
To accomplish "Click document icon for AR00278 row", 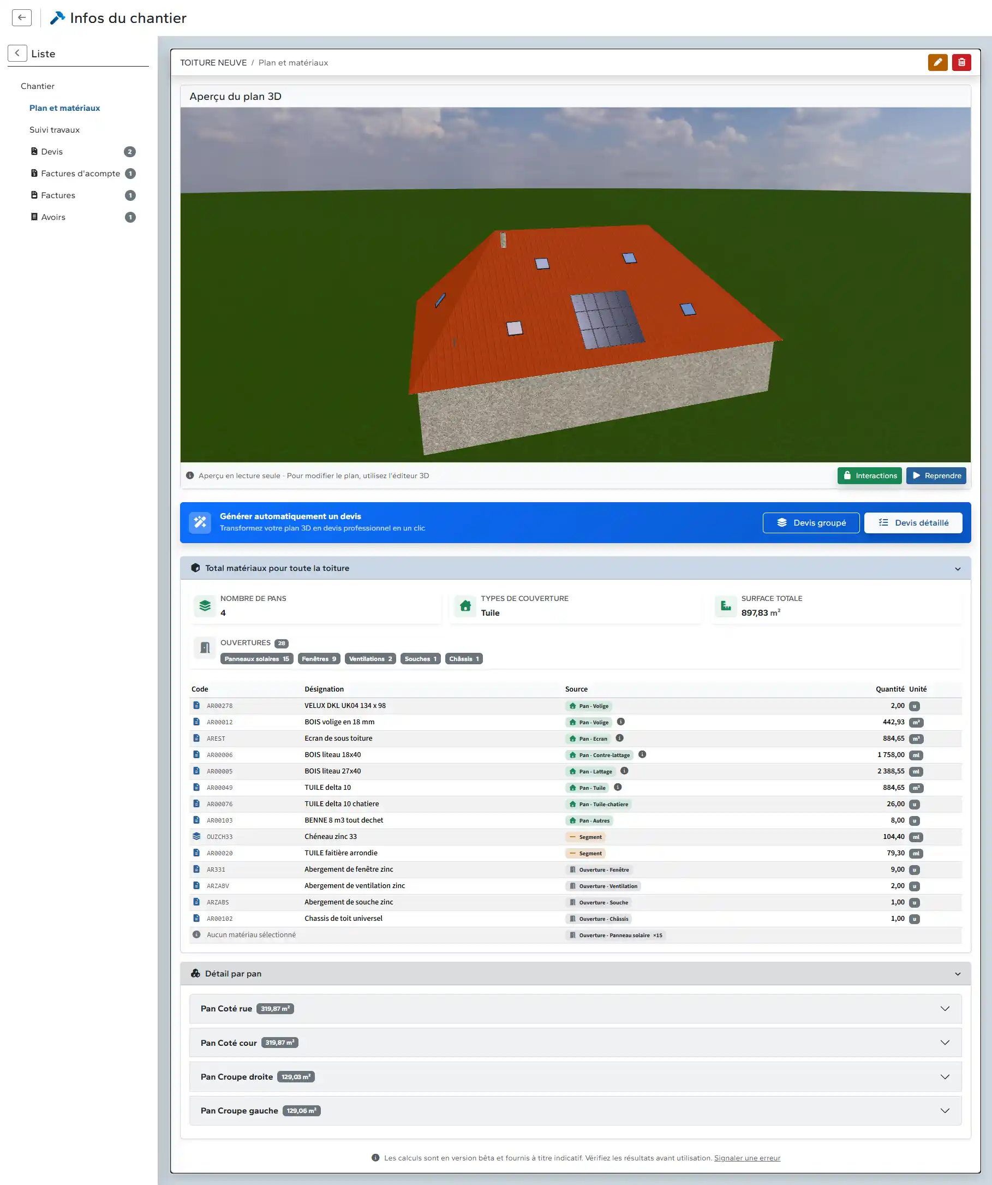I will click(196, 705).
